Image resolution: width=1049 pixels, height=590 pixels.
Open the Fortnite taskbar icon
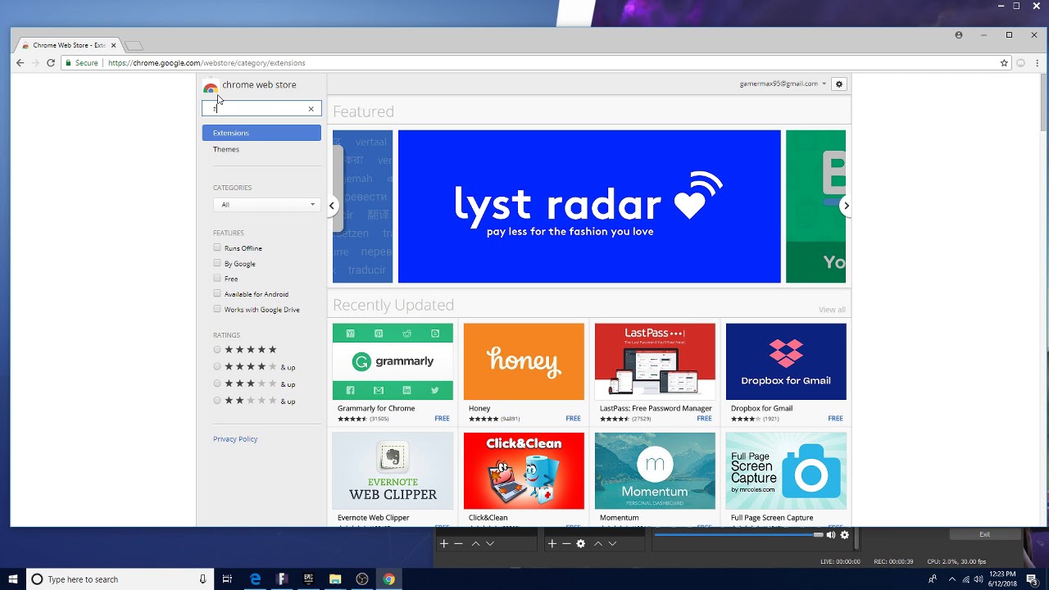tap(282, 579)
